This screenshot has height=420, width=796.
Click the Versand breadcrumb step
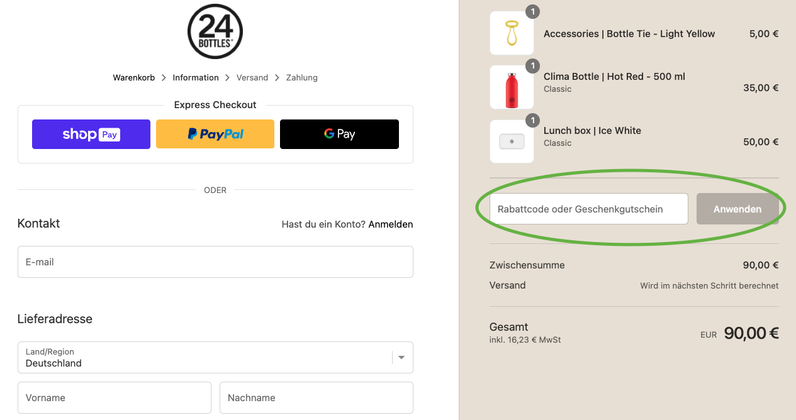coord(252,78)
